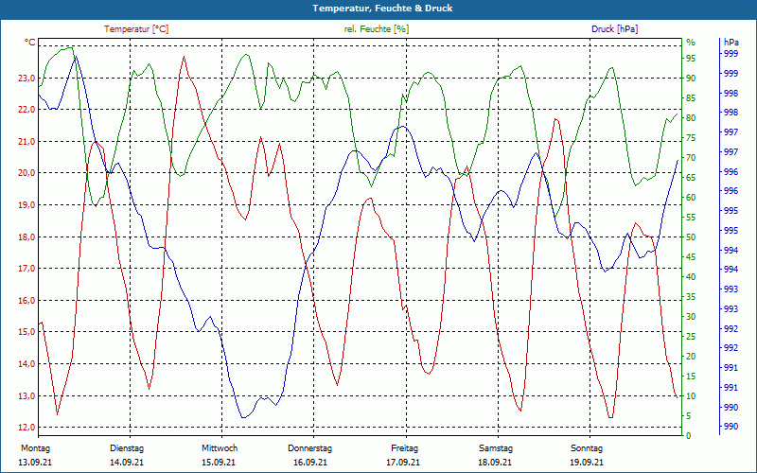Click the date '14.09.21'

127,463
